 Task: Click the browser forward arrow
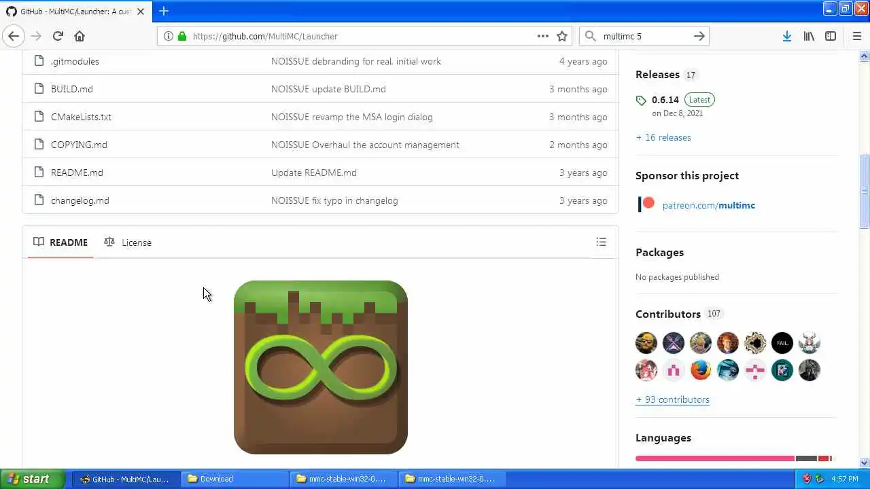[x=36, y=36]
